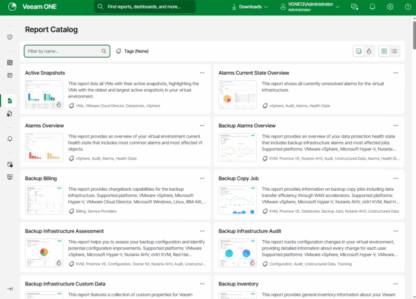The image size is (416, 299).
Task: Click the feedback chat icon in header
Action: pos(354,7)
